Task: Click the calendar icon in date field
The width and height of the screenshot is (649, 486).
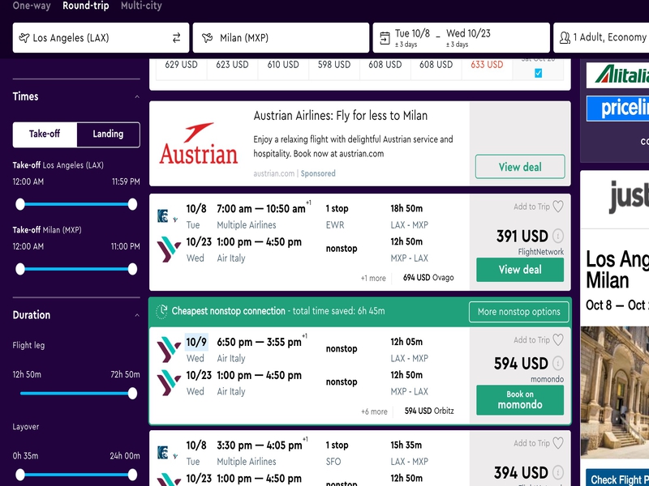Action: [385, 38]
